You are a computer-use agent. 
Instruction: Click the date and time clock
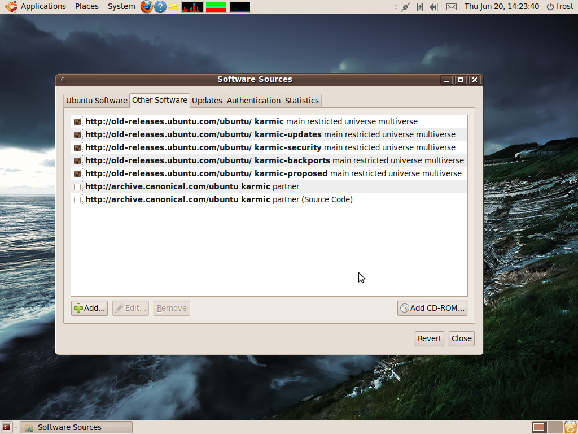pyautogui.click(x=502, y=7)
